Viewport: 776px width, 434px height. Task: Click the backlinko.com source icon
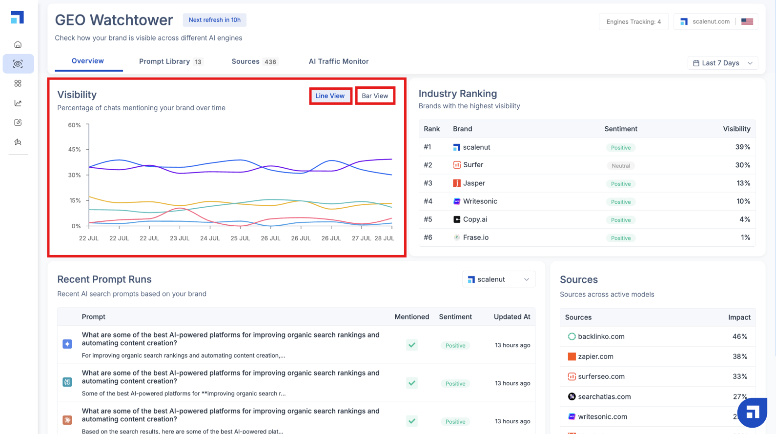(572, 336)
